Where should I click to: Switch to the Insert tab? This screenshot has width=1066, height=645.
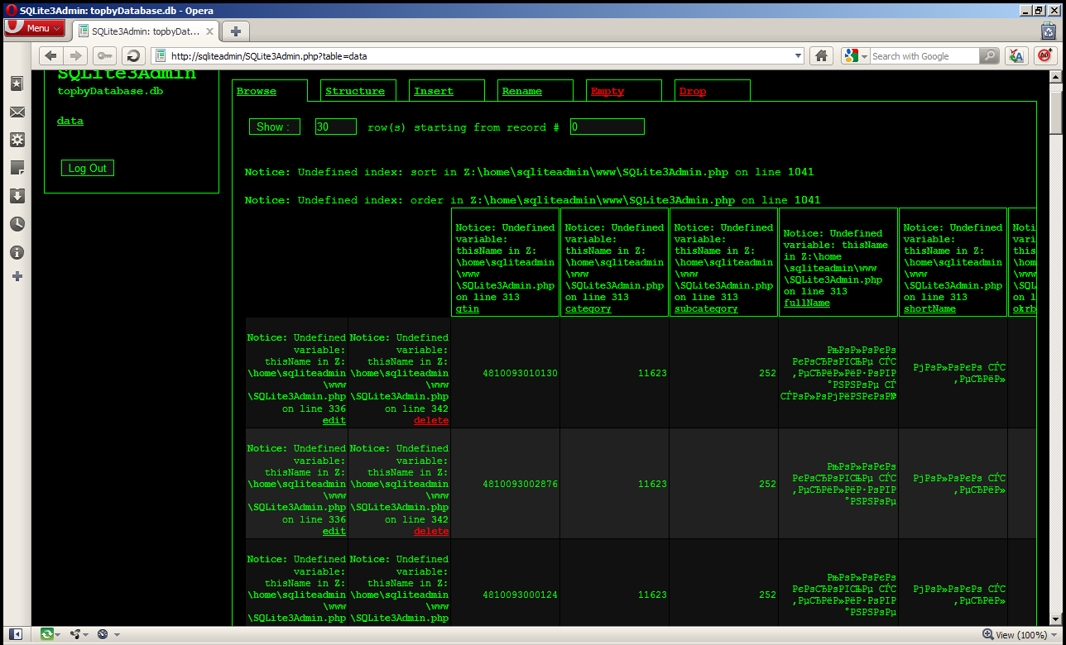tap(434, 91)
